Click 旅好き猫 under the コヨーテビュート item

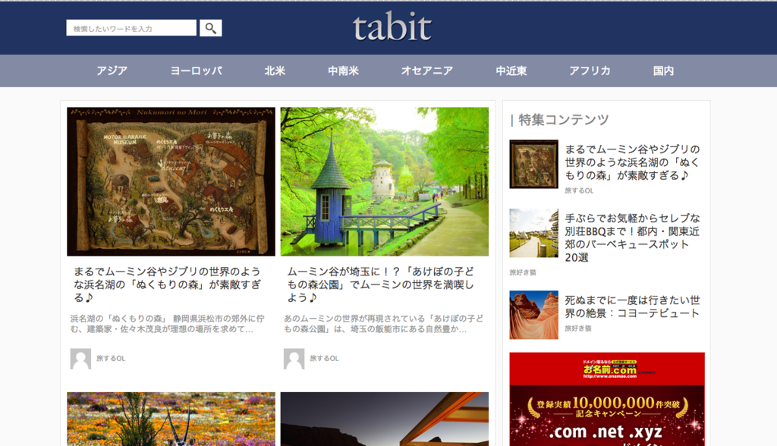tap(577, 328)
